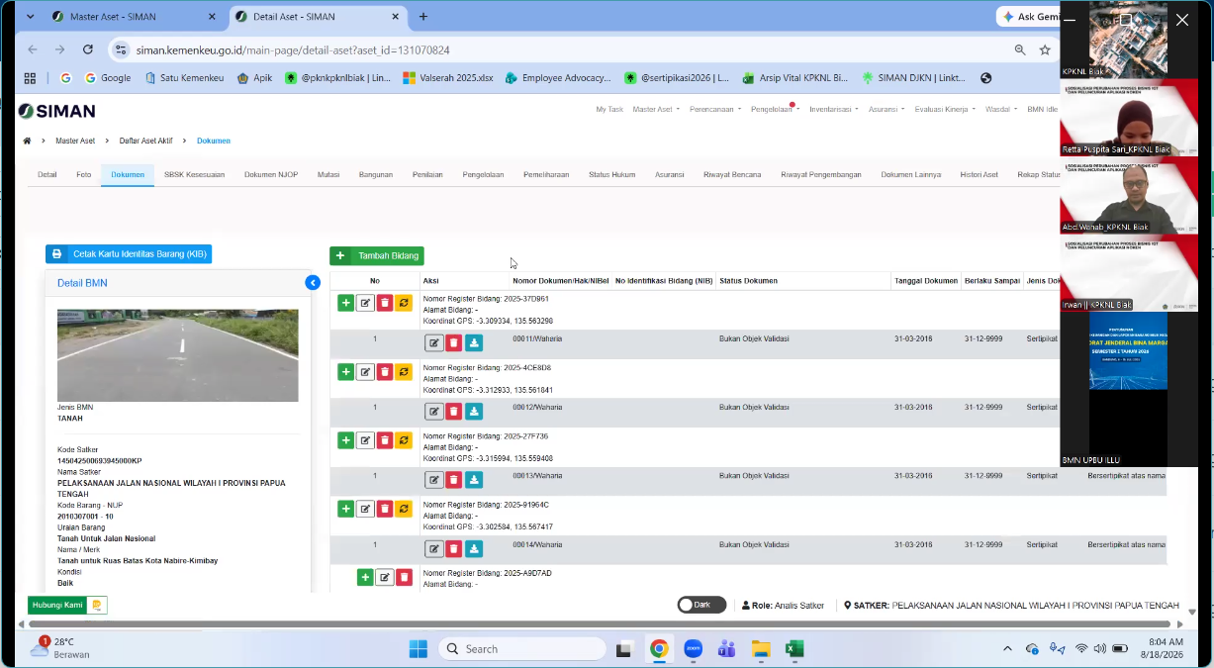
Task: Open the Perencanaan dropdown menu
Action: [715, 110]
